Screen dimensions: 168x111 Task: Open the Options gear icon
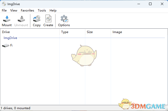64,18
